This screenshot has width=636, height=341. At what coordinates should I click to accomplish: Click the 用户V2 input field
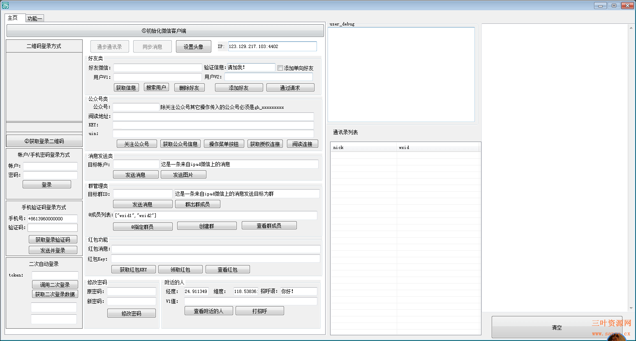click(268, 77)
